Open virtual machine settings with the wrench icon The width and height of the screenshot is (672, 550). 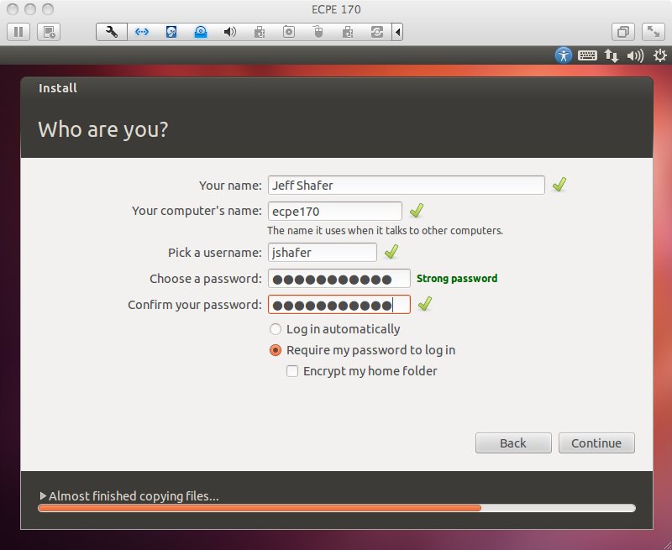click(111, 31)
